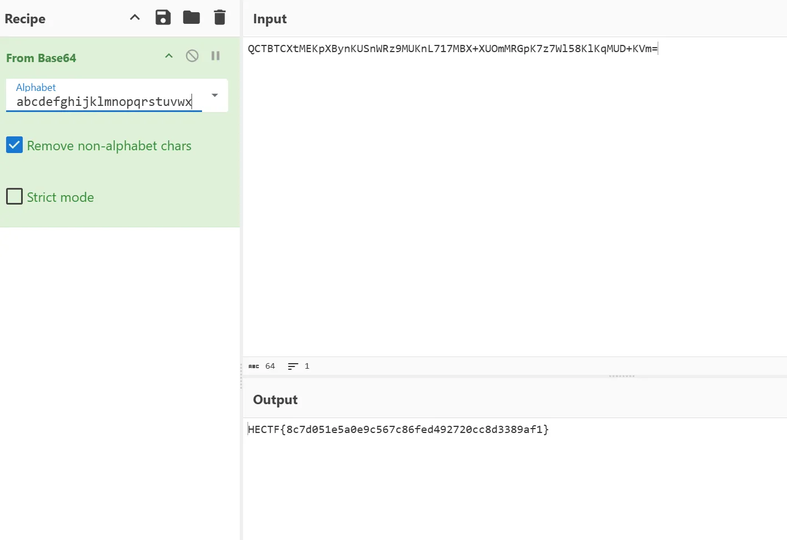This screenshot has width=787, height=540.
Task: Select the From Base64 operation title
Action: pyautogui.click(x=41, y=58)
